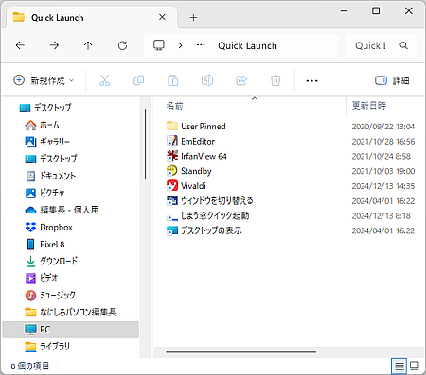Click the navigation pane vertical scrollbar
Viewport: 426px width, 375px height.
pyautogui.click(x=146, y=145)
